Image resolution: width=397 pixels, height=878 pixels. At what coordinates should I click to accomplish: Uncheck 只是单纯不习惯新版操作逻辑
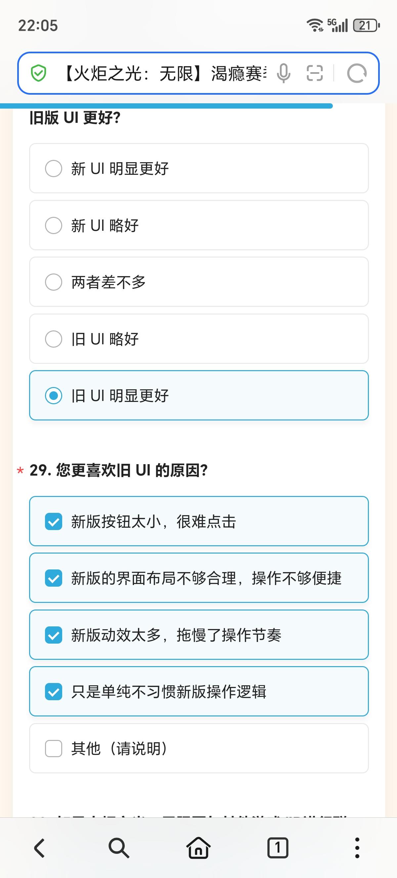click(54, 692)
